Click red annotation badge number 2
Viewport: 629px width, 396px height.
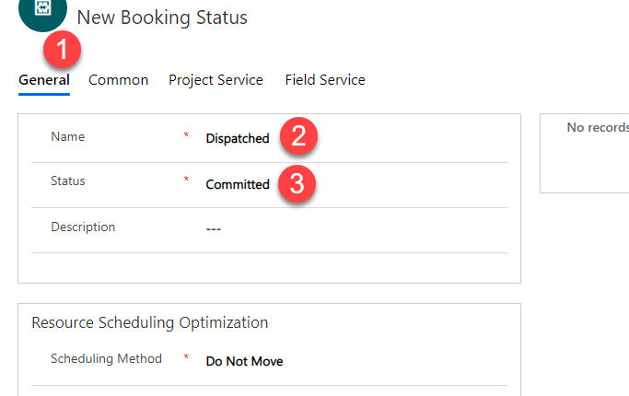298,137
